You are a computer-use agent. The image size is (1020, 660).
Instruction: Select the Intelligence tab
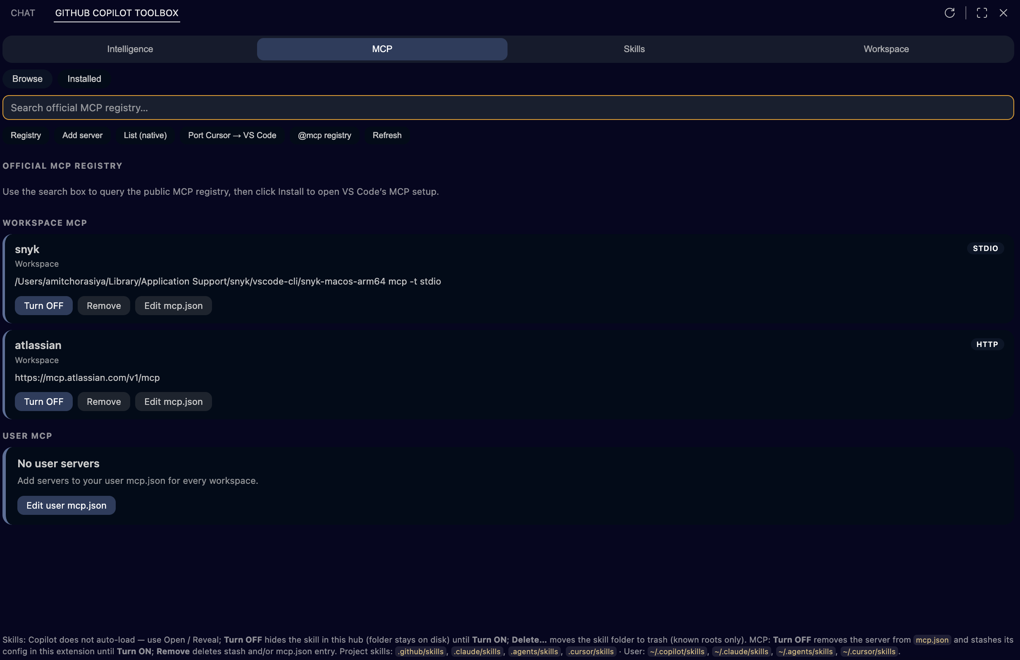coord(130,49)
